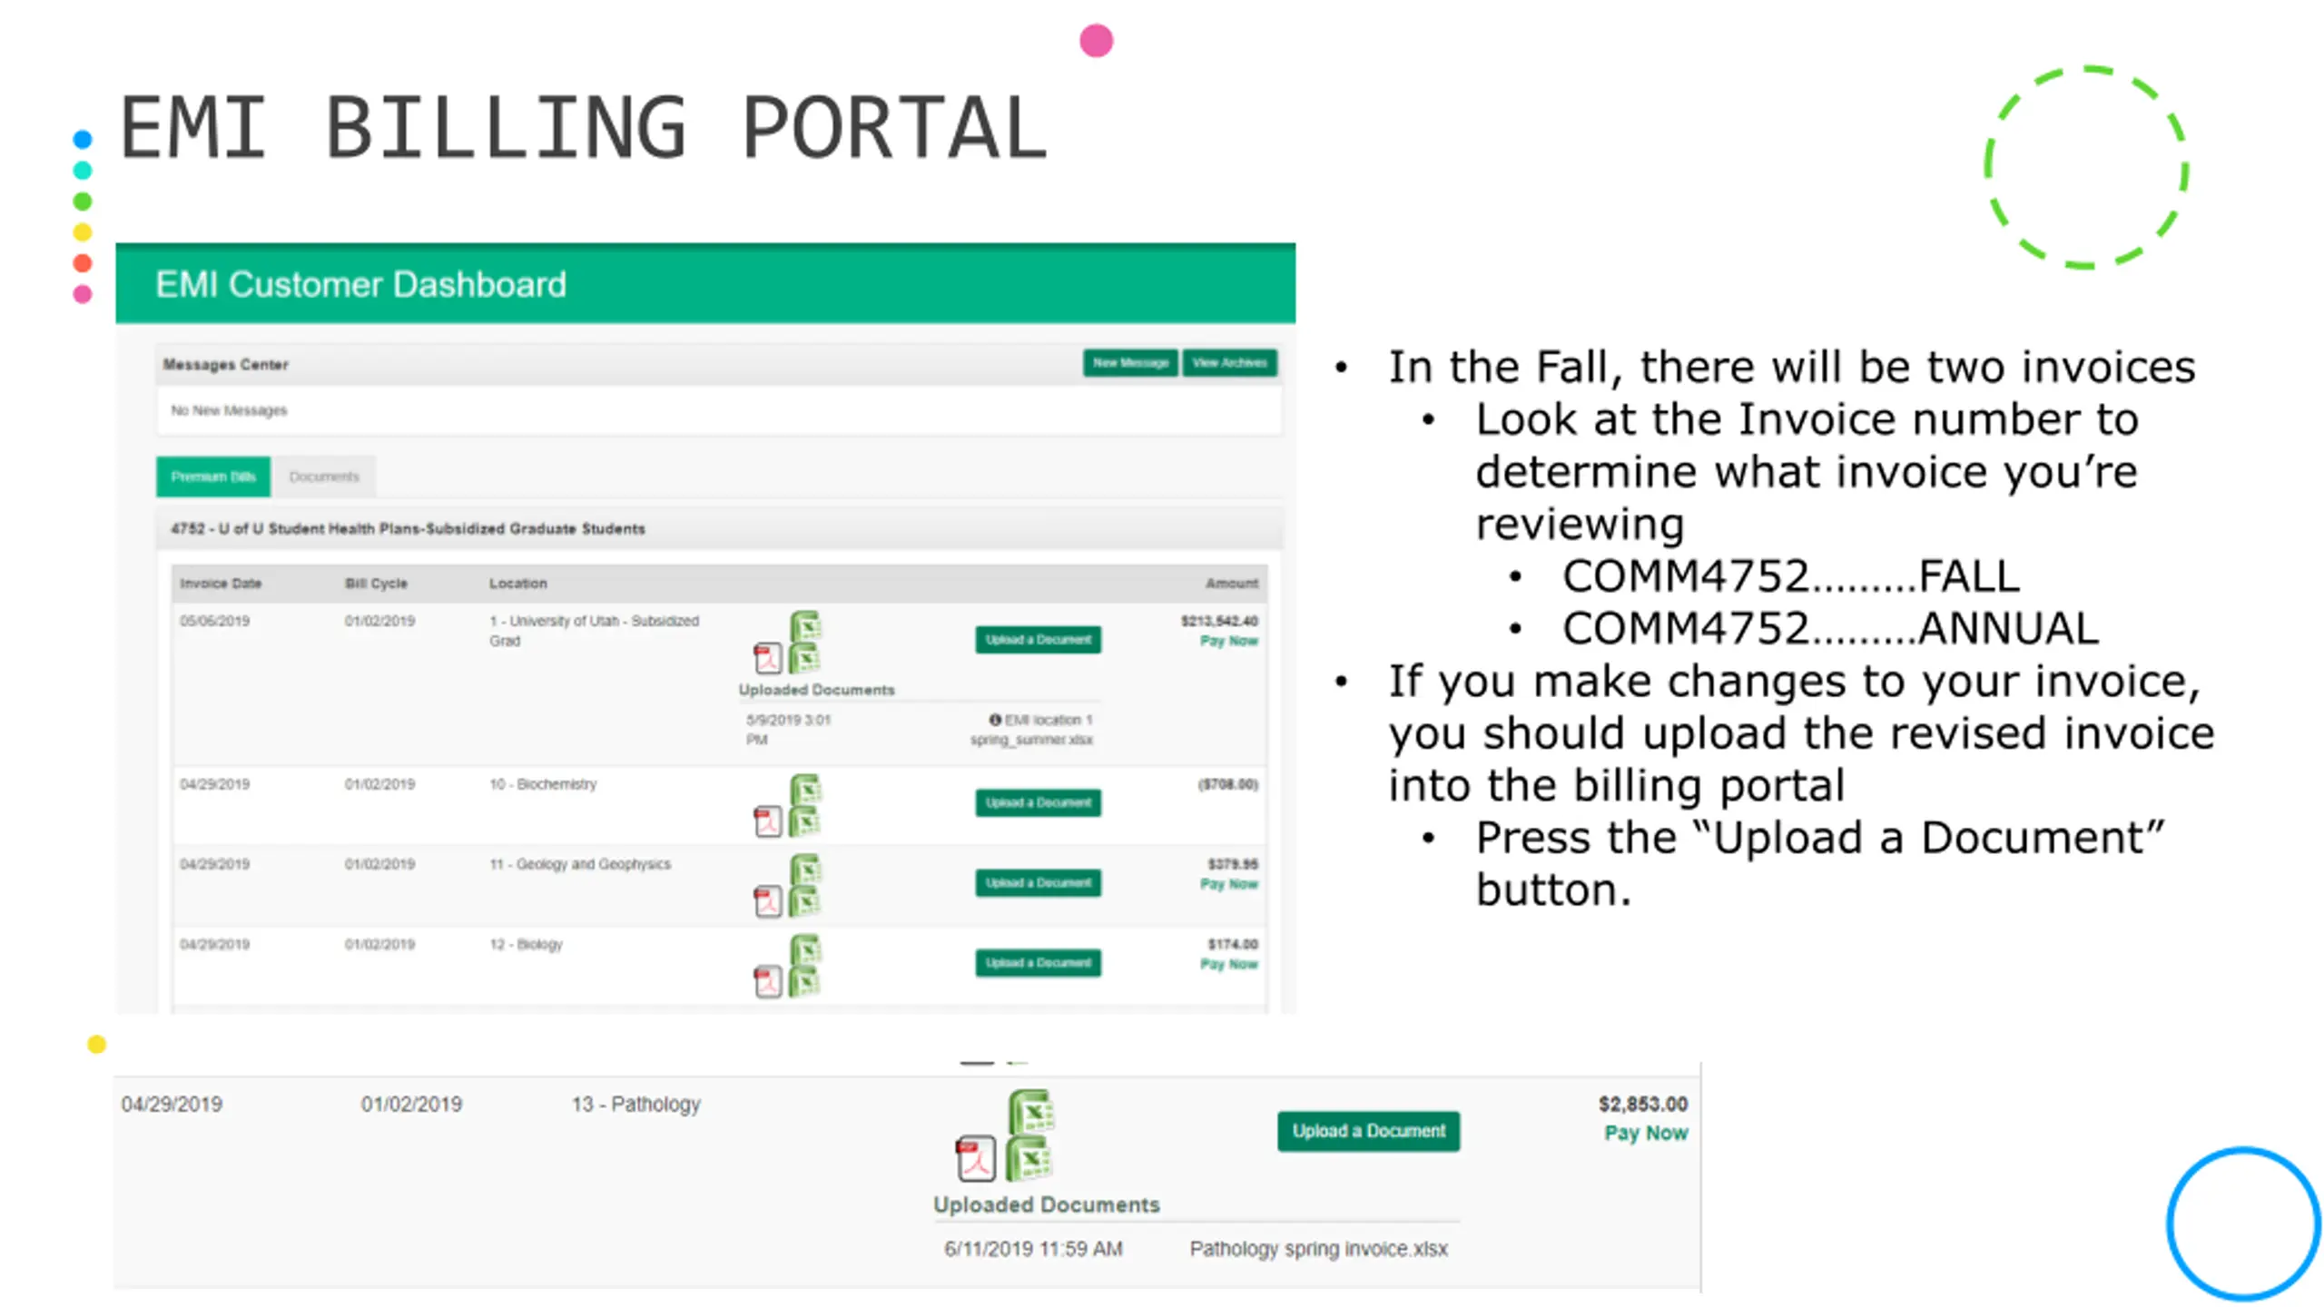Image resolution: width=2324 pixels, height=1307 pixels.
Task: Switch to the Documents tab
Action: (324, 477)
